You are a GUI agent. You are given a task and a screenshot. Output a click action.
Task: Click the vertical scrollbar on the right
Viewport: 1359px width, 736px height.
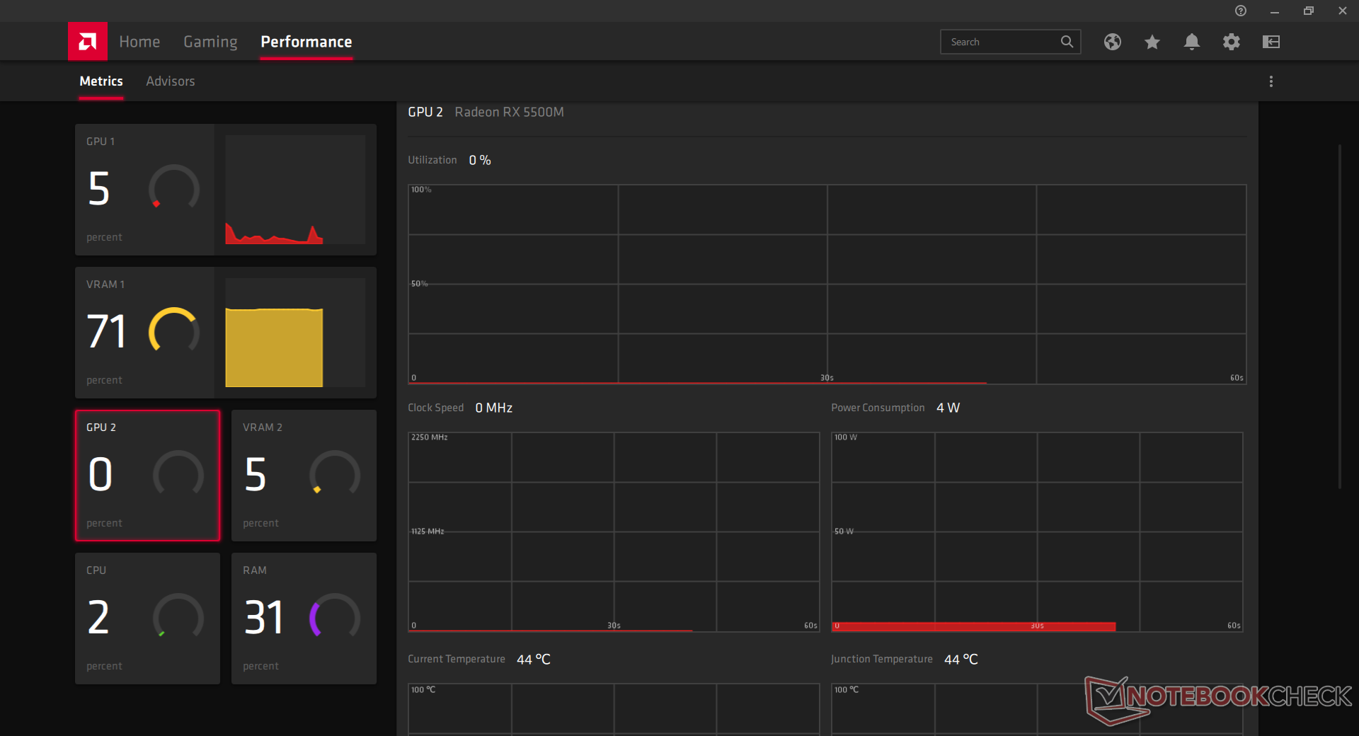(1339, 316)
